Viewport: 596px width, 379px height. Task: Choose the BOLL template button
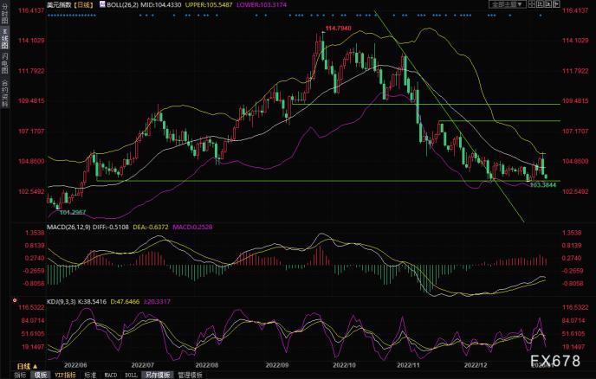[131, 375]
